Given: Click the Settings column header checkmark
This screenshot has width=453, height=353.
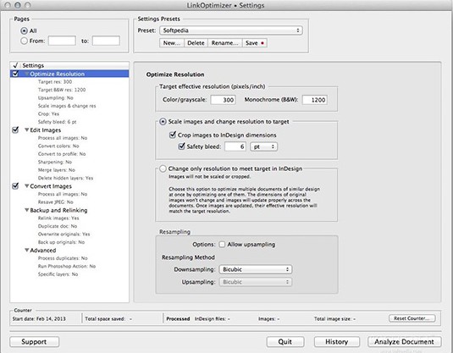Looking at the screenshot, I should click(x=15, y=65).
